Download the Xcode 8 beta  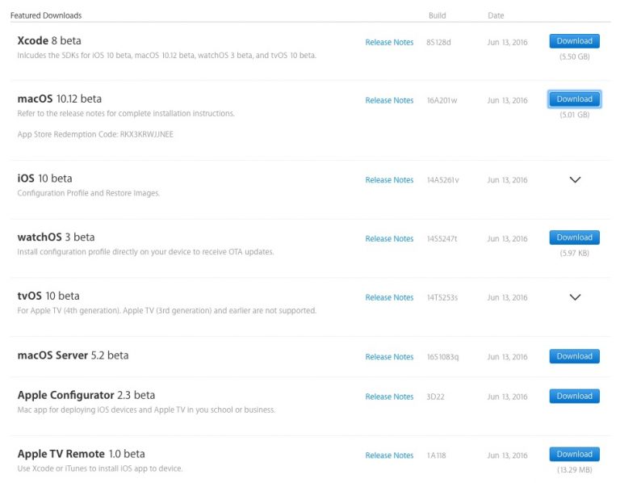[574, 41]
